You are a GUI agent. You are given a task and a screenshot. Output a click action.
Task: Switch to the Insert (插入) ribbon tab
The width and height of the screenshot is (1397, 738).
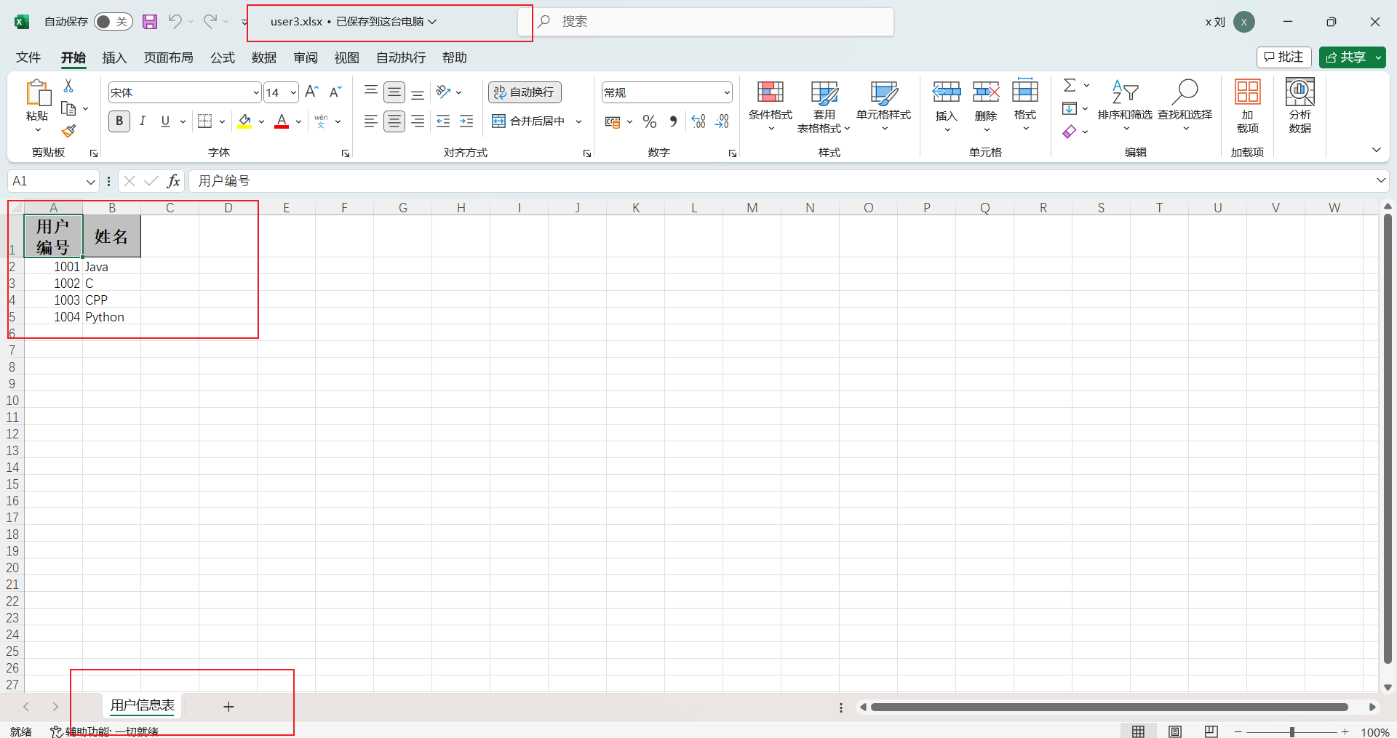point(114,57)
